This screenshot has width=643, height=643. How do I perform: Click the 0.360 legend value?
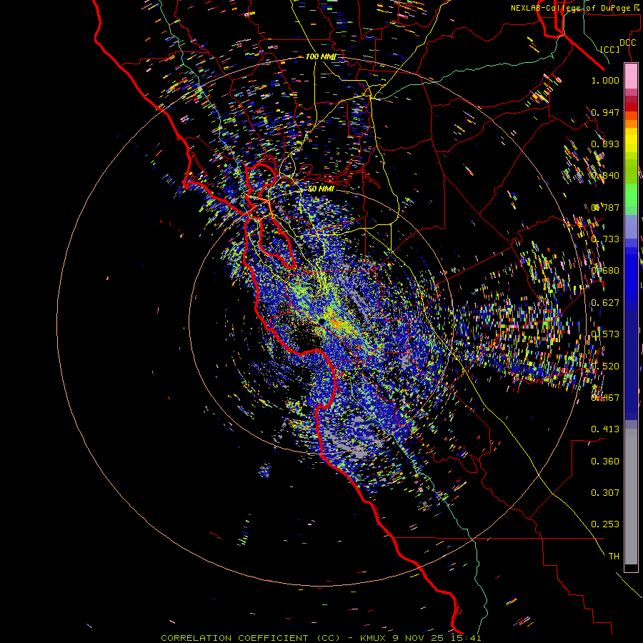pos(605,462)
